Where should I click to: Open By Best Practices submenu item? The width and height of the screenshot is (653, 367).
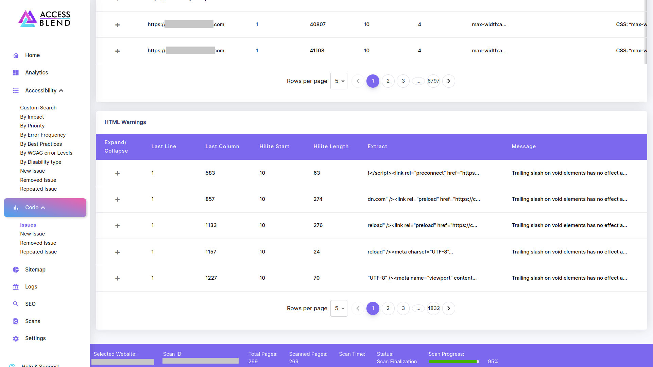[41, 144]
